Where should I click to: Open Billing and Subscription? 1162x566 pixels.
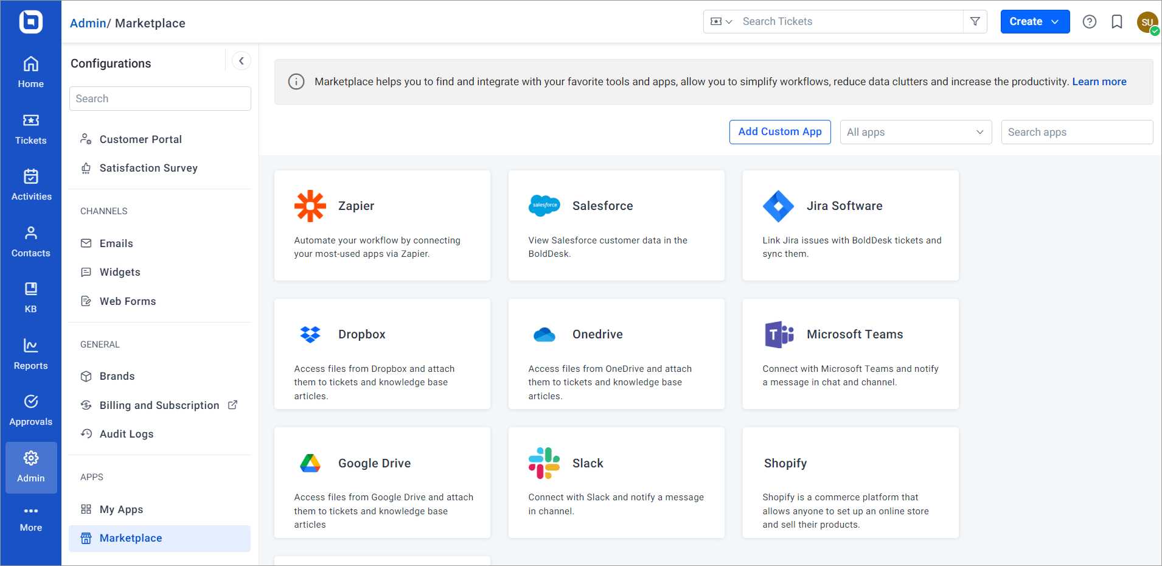pyautogui.click(x=160, y=405)
